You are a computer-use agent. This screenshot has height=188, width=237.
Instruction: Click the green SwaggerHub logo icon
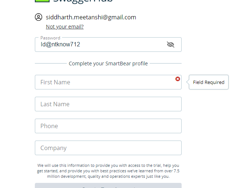pyautogui.click(x=42, y=1)
